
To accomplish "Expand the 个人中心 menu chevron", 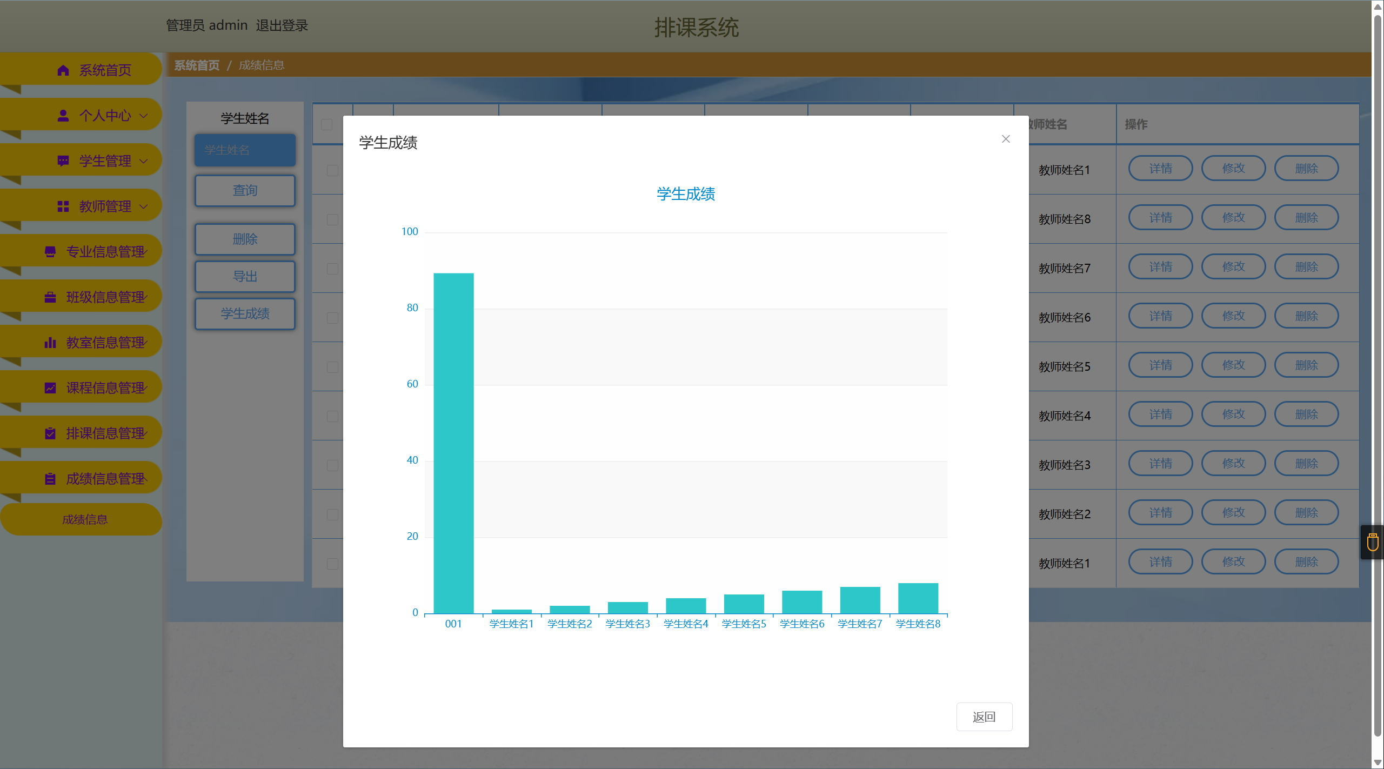I will pyautogui.click(x=144, y=116).
